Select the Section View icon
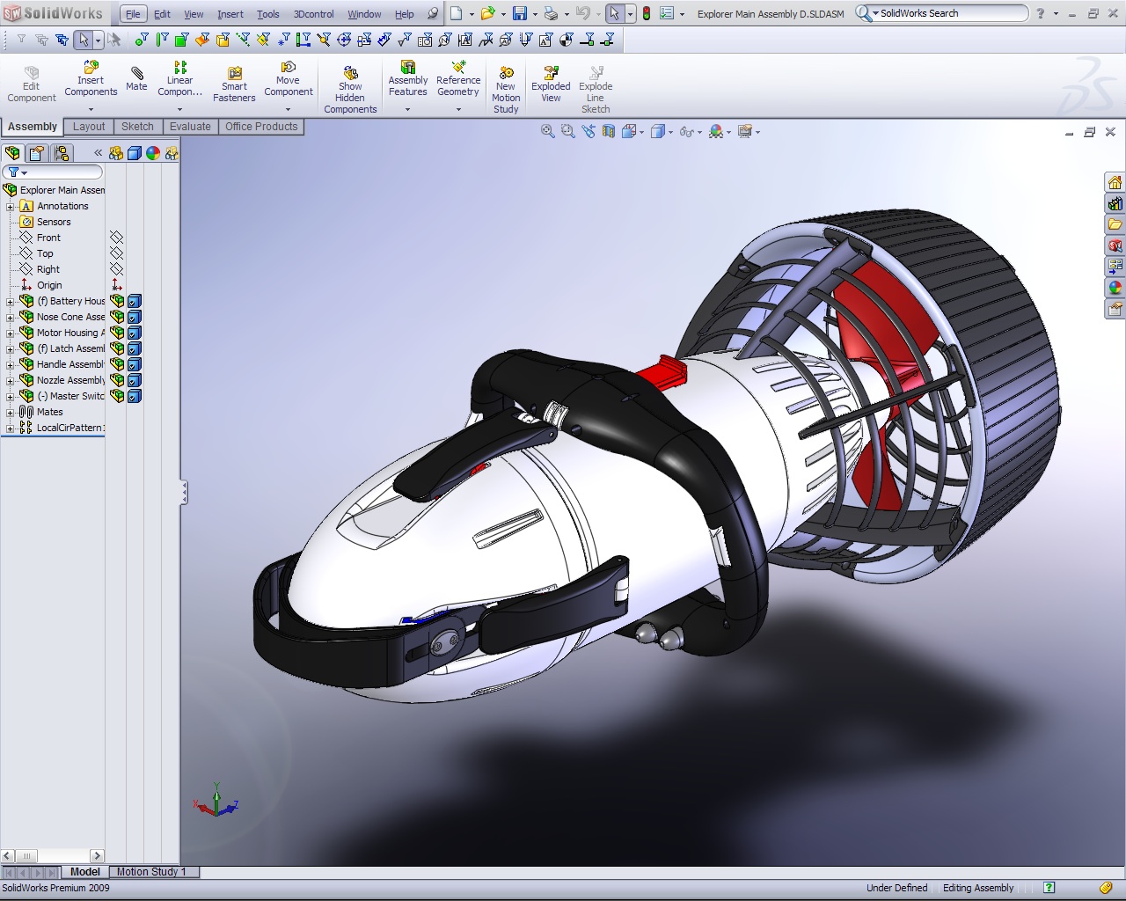 tap(608, 130)
